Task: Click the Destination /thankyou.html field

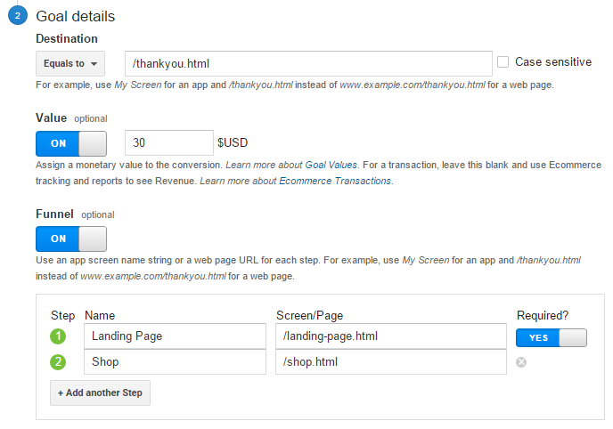Action: (308, 63)
